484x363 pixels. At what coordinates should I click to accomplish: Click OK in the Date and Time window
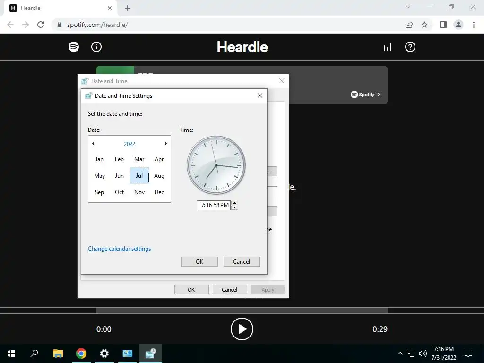point(191,290)
